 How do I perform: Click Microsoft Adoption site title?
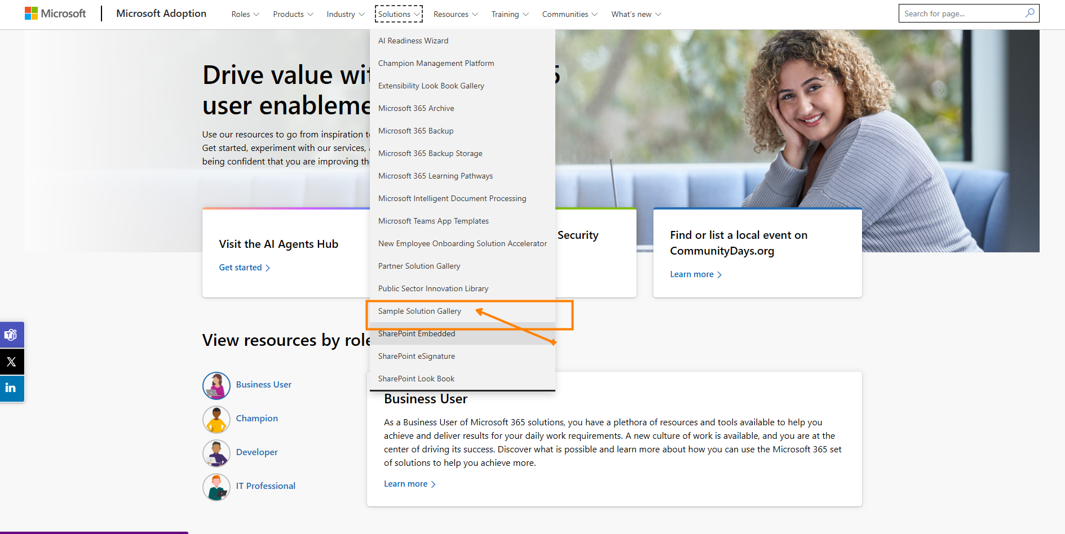click(x=161, y=14)
